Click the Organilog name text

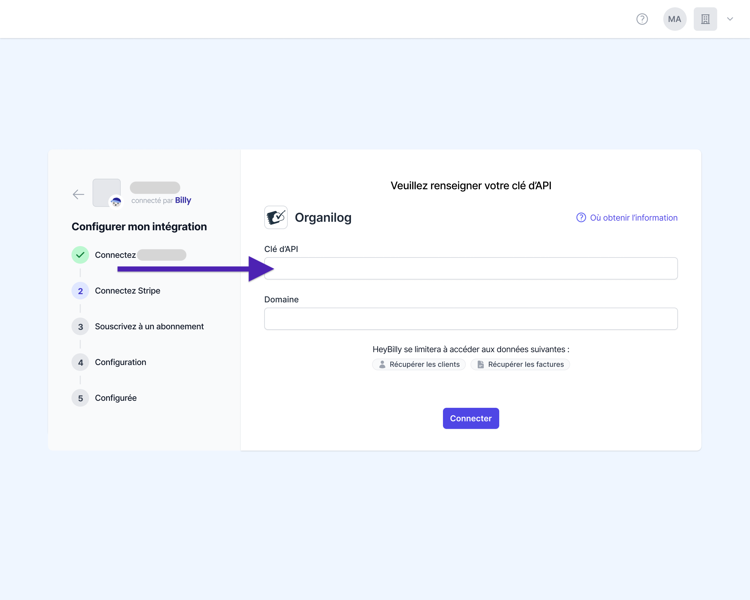tap(323, 217)
